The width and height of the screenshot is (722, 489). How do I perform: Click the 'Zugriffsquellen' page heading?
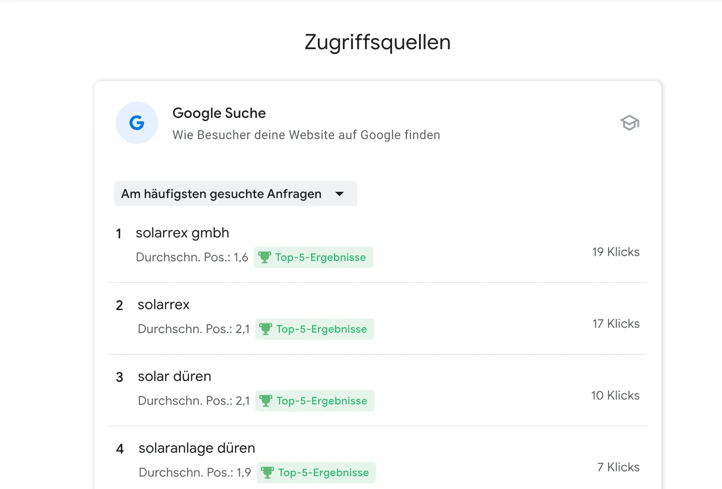tap(377, 41)
